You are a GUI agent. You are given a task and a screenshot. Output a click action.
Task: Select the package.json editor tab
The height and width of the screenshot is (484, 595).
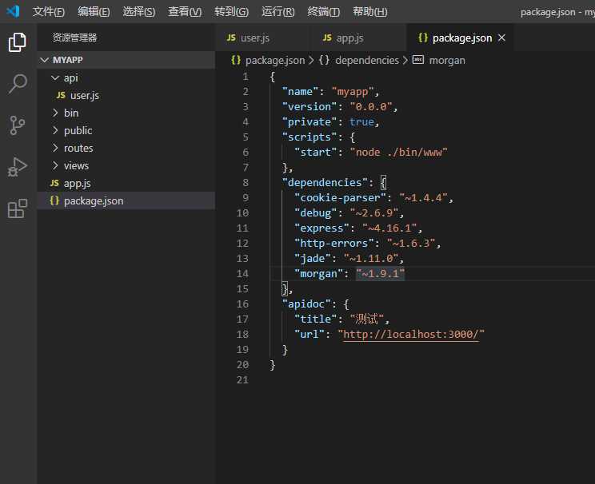[x=461, y=38]
